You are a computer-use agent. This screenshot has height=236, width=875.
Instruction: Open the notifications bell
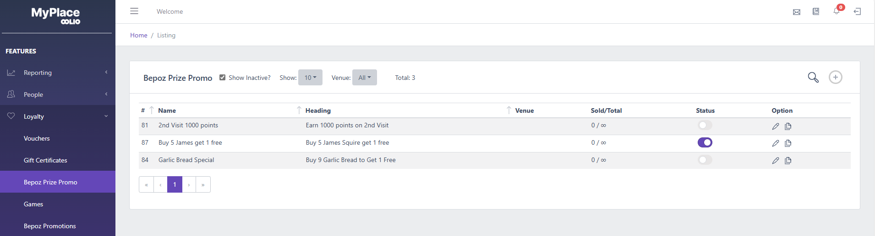[837, 11]
